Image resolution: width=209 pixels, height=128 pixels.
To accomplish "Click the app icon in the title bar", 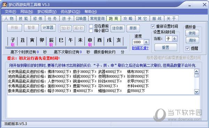I will (5, 4).
